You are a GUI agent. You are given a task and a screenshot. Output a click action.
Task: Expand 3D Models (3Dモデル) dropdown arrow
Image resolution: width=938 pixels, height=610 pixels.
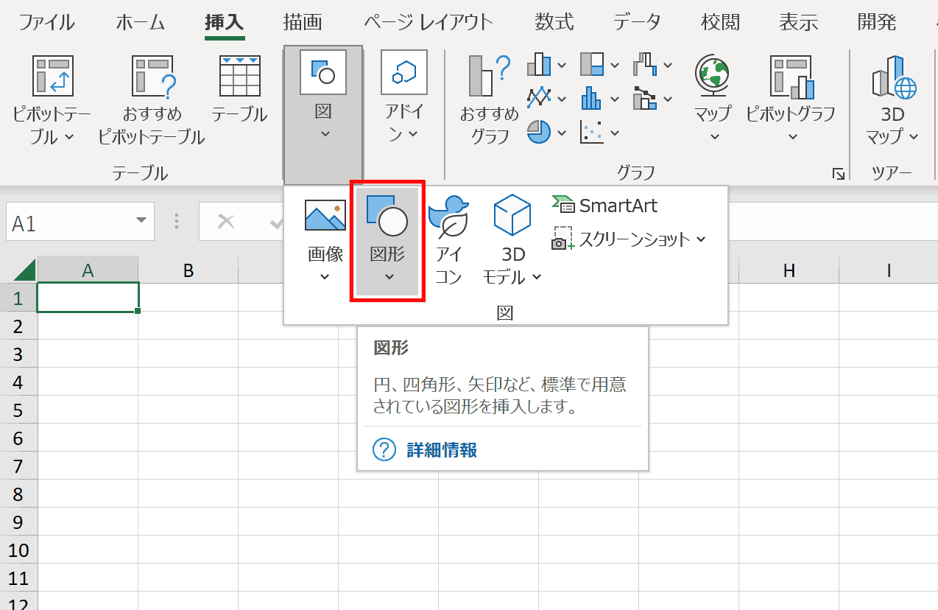tap(536, 278)
